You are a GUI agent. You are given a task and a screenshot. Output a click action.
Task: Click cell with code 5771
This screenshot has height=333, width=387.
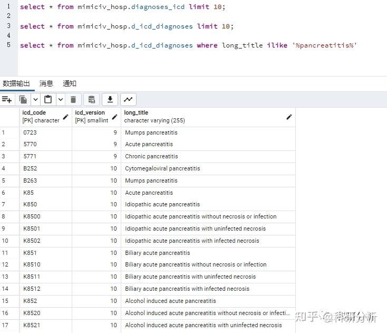[x=45, y=157]
